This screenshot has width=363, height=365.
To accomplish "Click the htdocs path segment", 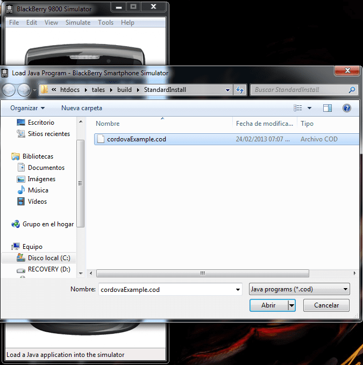I will tap(70, 90).
